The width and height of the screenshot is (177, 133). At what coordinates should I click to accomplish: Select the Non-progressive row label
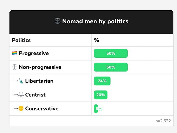pyautogui.click(x=40, y=67)
